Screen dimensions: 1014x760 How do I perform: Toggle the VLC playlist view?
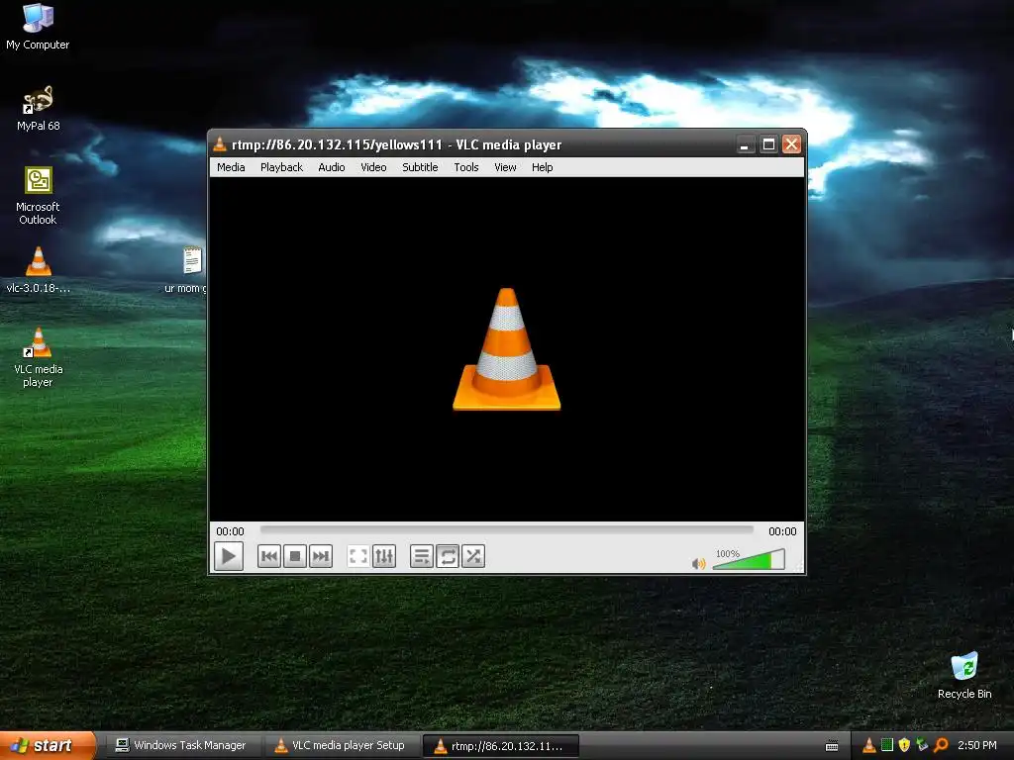click(422, 556)
